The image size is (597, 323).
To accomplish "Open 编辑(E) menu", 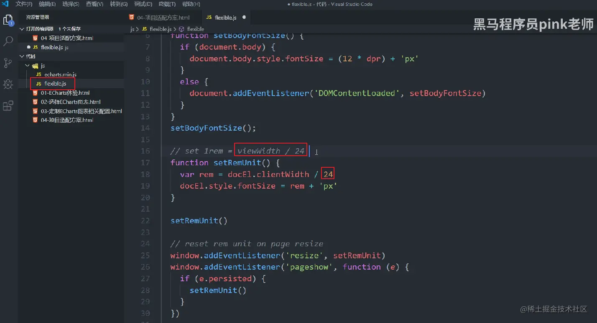I will [47, 4].
